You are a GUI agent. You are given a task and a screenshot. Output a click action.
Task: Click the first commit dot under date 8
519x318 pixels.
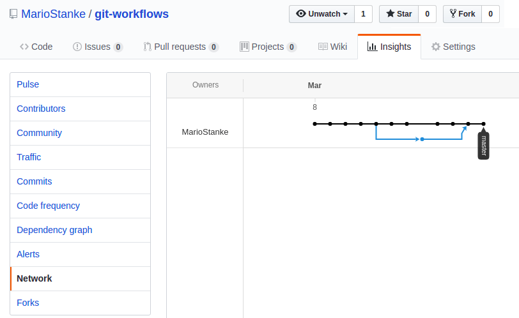[314, 124]
